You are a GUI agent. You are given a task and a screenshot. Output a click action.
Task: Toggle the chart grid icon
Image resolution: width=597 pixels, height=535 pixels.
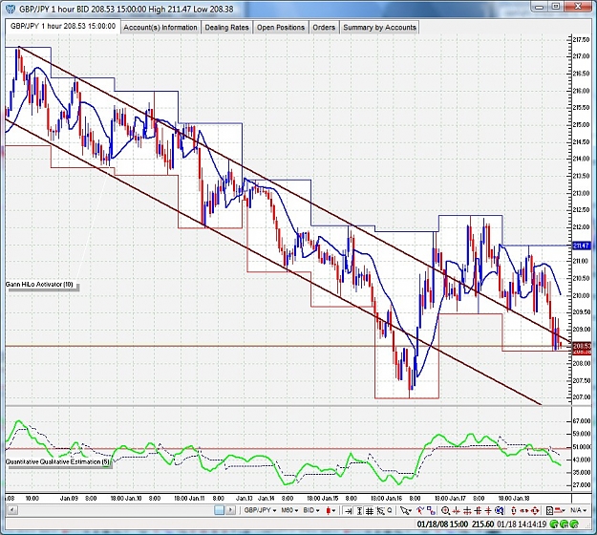click(370, 511)
